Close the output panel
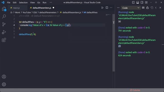164x92 pixels. tap(160, 8)
